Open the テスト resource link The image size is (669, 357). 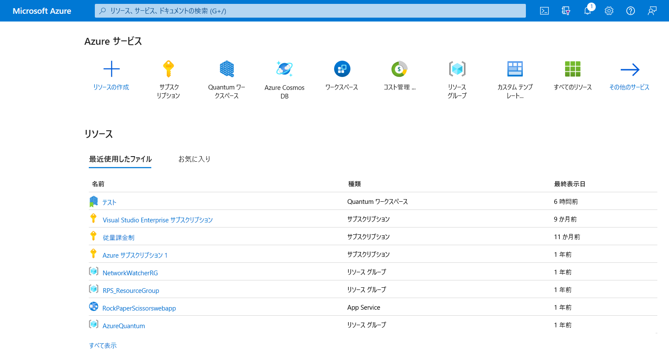pyautogui.click(x=109, y=203)
